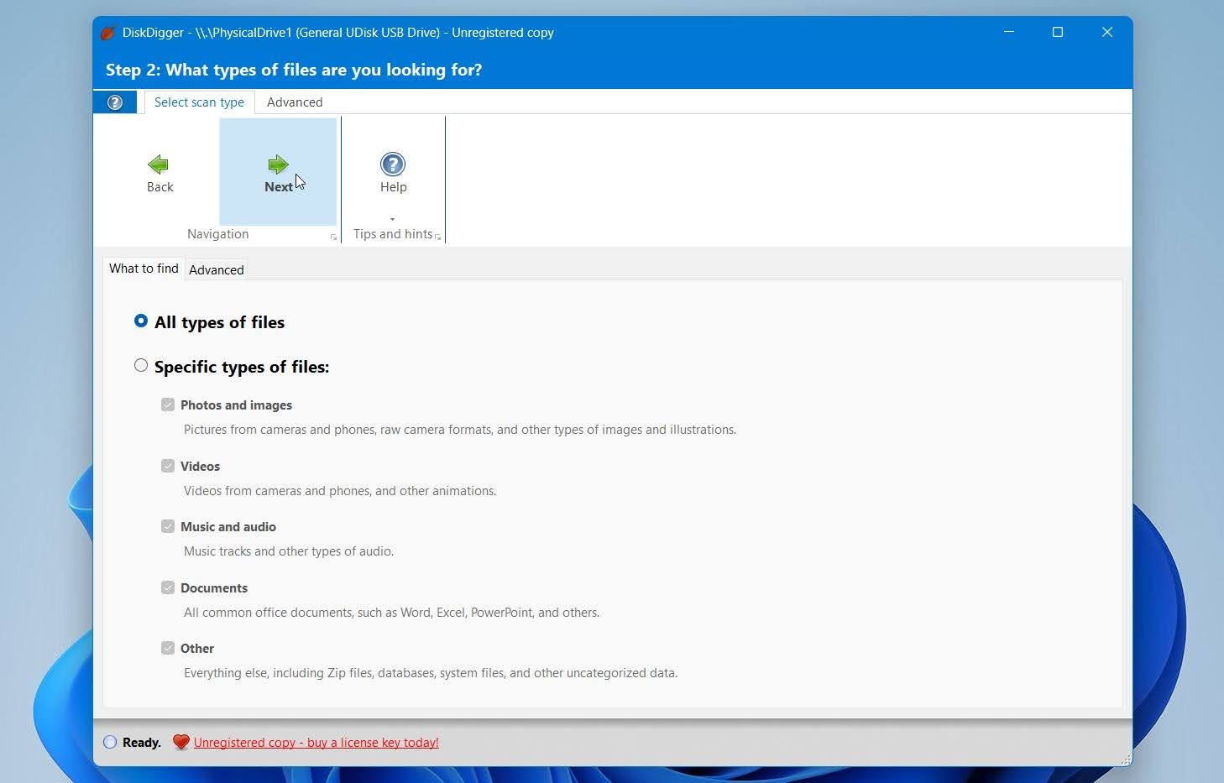Click the Ready status text
The height and width of the screenshot is (783, 1224).
tap(142, 743)
